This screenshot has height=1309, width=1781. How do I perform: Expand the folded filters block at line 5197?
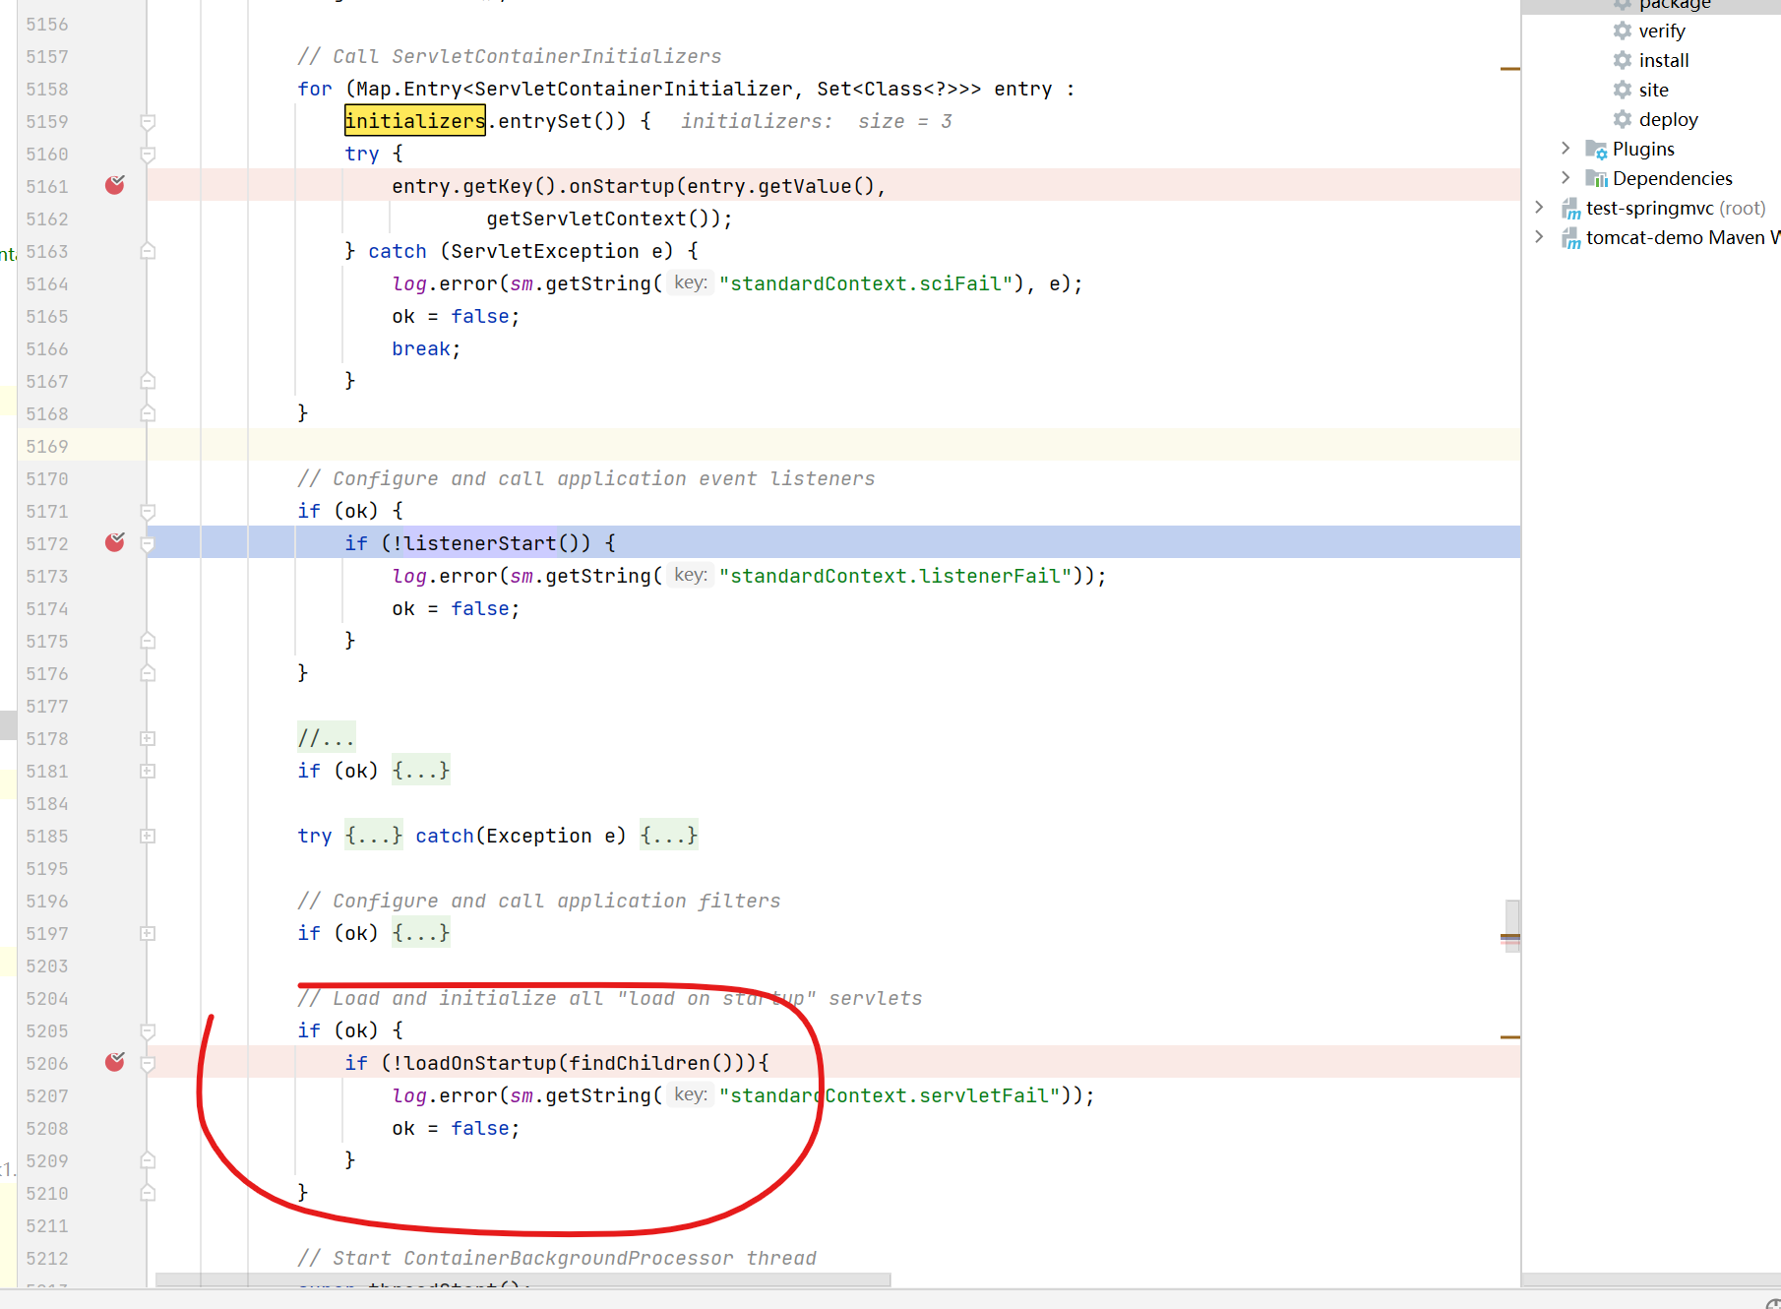pos(148,933)
